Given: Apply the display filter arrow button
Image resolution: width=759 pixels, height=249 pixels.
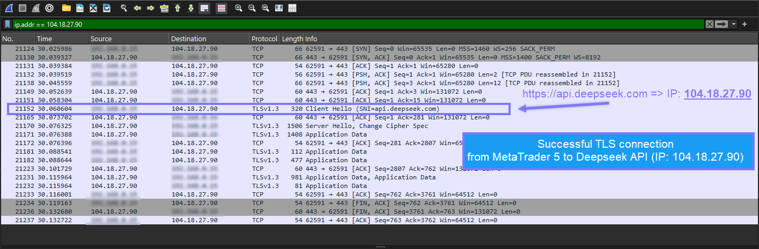Looking at the screenshot, I should point(722,24).
